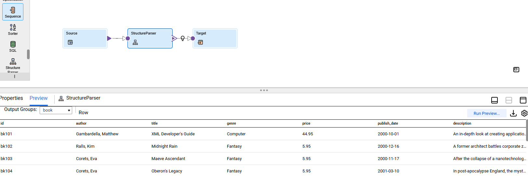Click the 'An in-depth look' description cell
Viewport: 528px width, 176px height.
tap(489, 134)
